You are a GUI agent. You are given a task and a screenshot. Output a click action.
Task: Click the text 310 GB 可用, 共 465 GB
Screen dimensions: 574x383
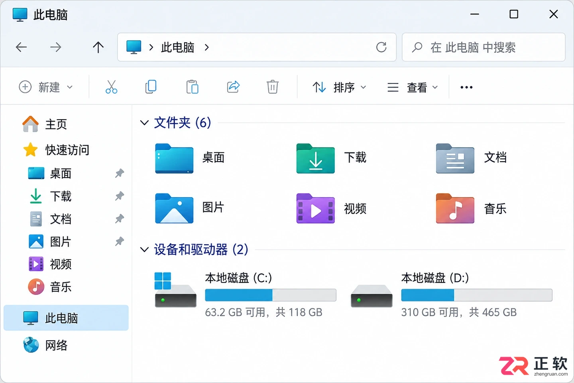point(459,312)
